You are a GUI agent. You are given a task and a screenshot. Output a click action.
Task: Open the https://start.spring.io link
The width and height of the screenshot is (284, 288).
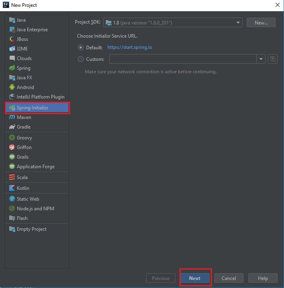[130, 47]
